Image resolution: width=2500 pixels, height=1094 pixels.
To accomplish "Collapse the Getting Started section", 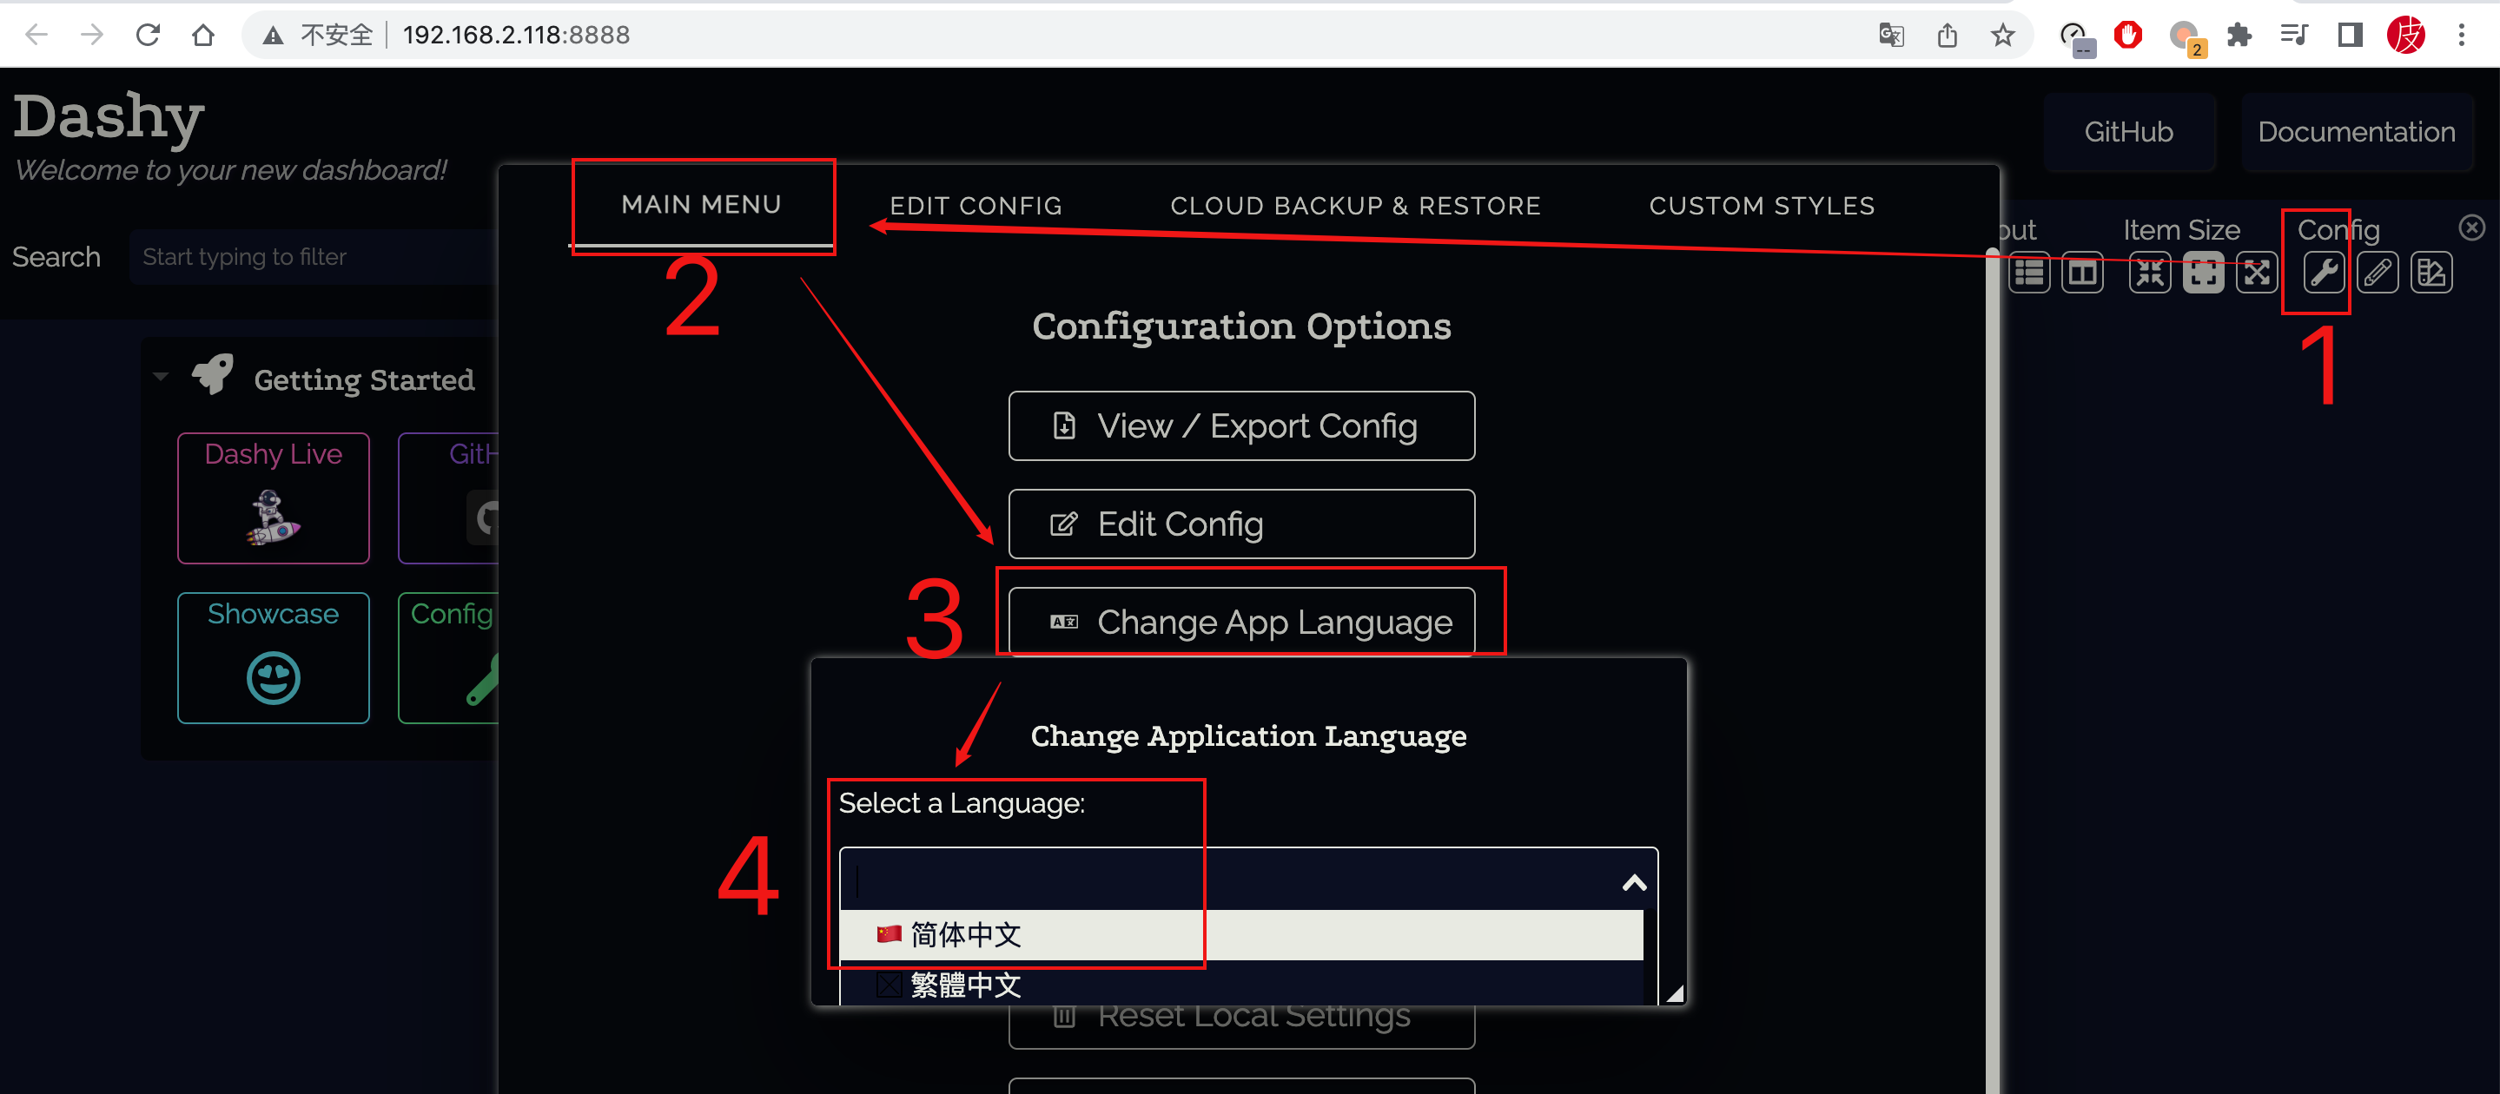I will (x=161, y=378).
